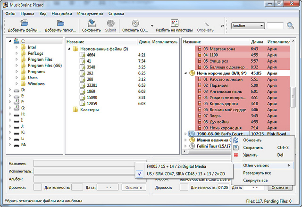This screenshot has width=302, height=207.
Task: Choose Other versions submenu entry
Action: click(x=263, y=166)
